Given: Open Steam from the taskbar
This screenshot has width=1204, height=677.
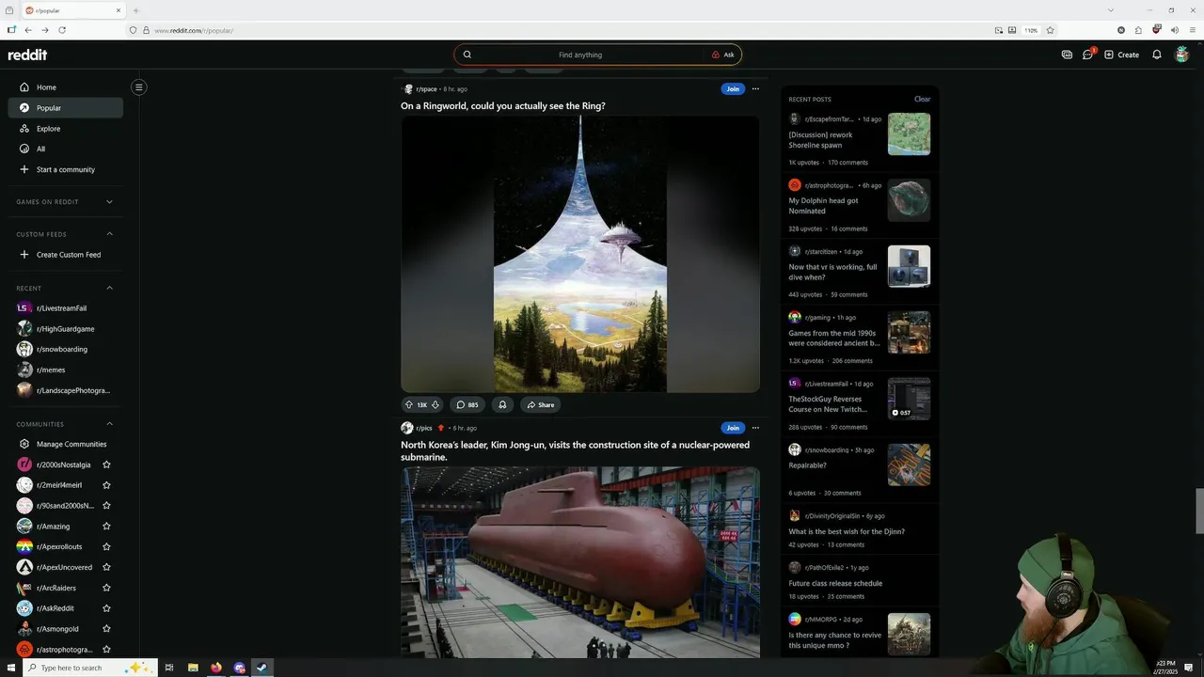Looking at the screenshot, I should (262, 668).
